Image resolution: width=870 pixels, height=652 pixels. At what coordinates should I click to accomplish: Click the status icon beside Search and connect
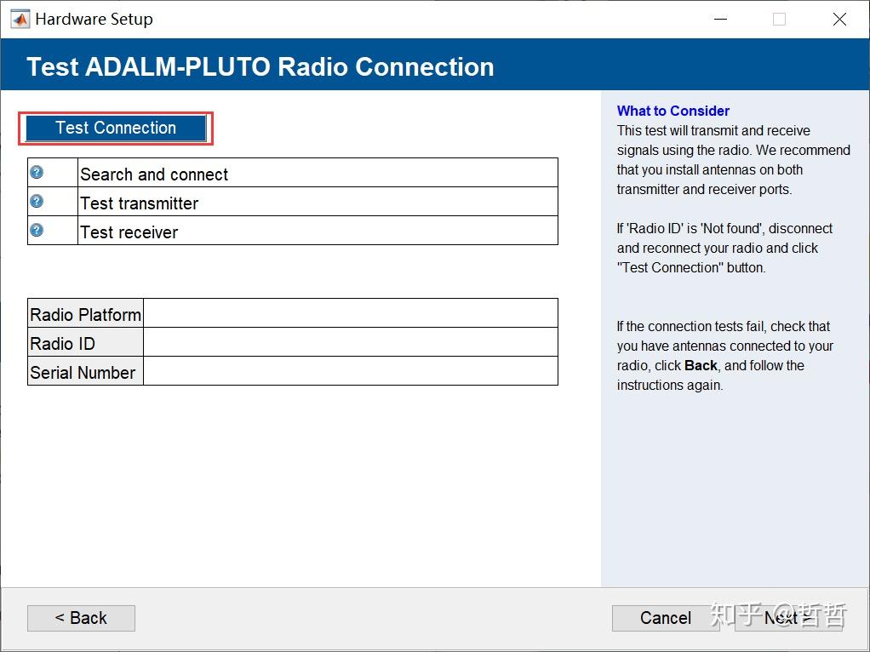click(x=37, y=172)
